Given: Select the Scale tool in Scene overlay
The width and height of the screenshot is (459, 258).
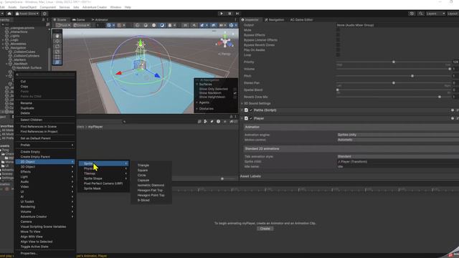Looking at the screenshot, I should (x=57, y=52).
